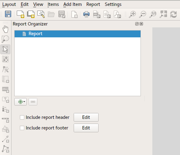Click the Export as PDF icon
This screenshot has width=180, height=155.
click(117, 14)
